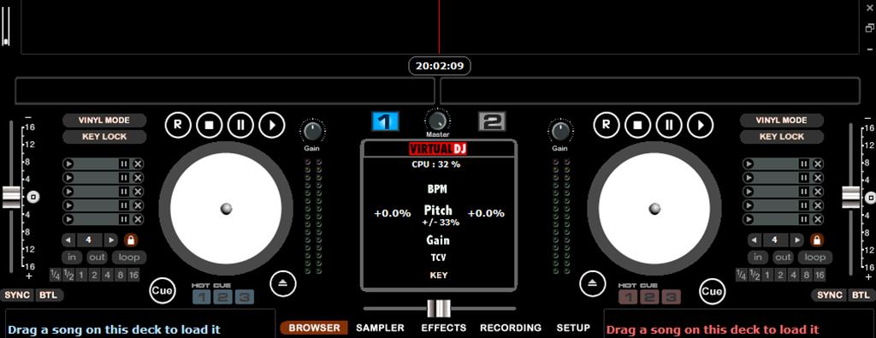Image resolution: width=876 pixels, height=338 pixels.
Task: Pause last sampler slot on right deck
Action: coord(803,220)
